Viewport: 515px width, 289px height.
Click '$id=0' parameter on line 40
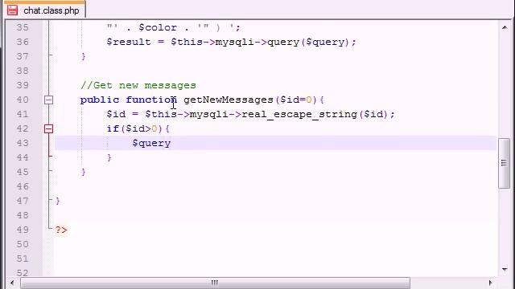click(295, 100)
